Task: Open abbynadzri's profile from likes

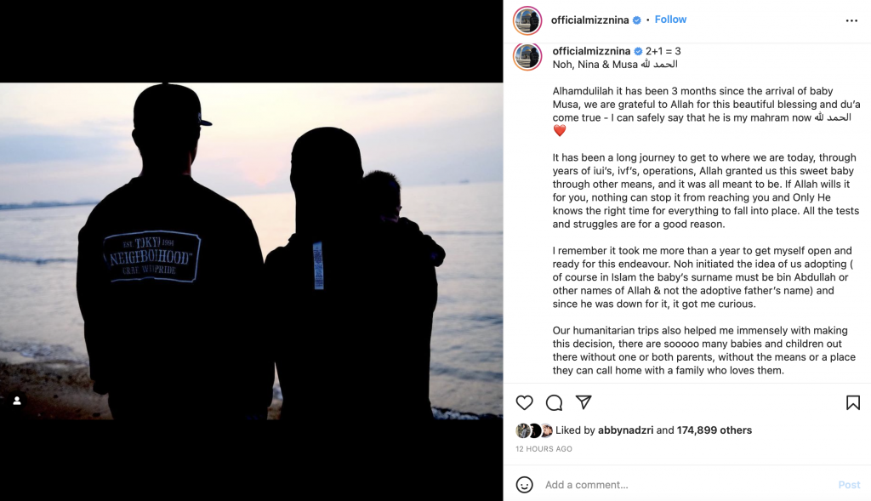Action: tap(625, 430)
